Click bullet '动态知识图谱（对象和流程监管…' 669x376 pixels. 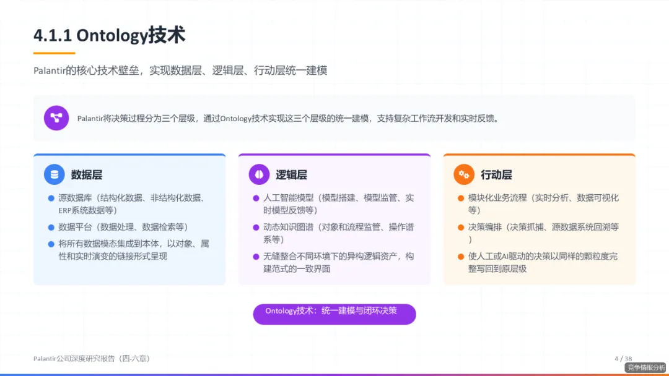coord(338,233)
